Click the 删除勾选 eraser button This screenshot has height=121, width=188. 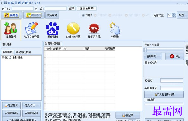[x=11, y=113]
